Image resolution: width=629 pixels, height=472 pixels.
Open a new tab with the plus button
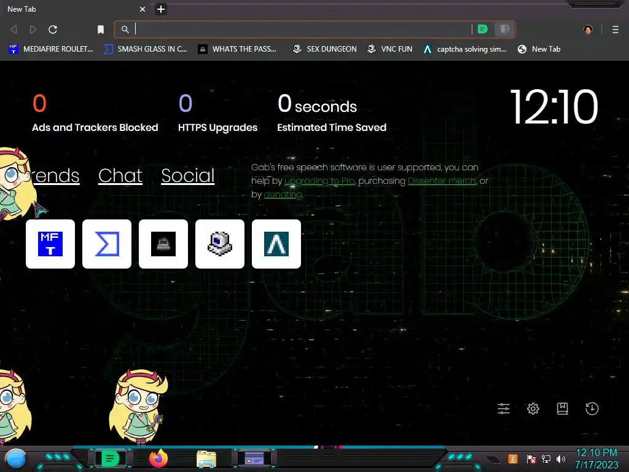161,9
